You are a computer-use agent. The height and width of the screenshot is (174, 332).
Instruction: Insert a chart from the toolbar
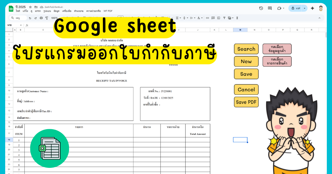(219, 18)
